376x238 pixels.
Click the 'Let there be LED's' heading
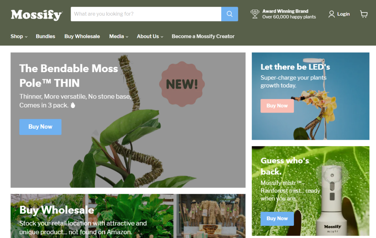(x=295, y=67)
